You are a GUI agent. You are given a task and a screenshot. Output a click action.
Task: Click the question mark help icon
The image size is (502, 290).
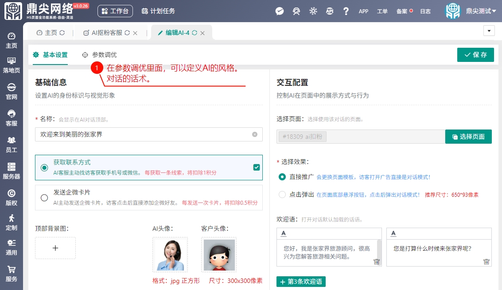tap(346, 11)
